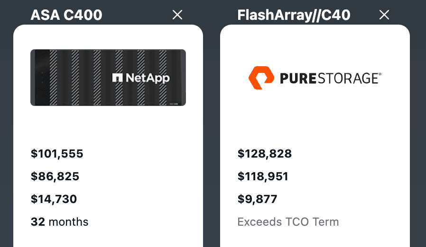Click the PURESTORAGE wordmark text
The height and width of the screenshot is (247, 426).
(330, 79)
